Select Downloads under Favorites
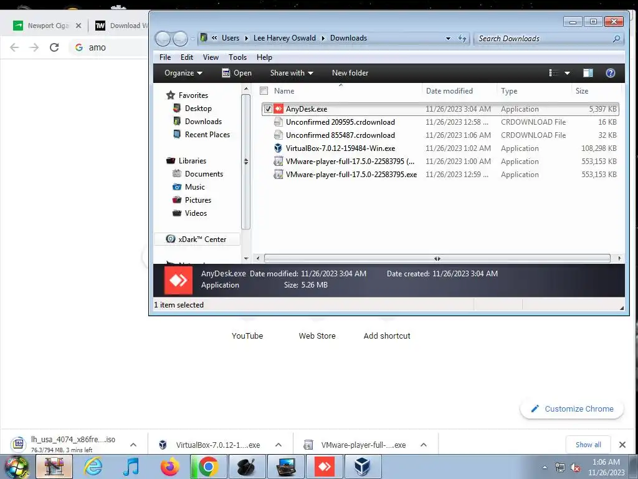Viewport: 638px width, 479px height. pos(203,122)
